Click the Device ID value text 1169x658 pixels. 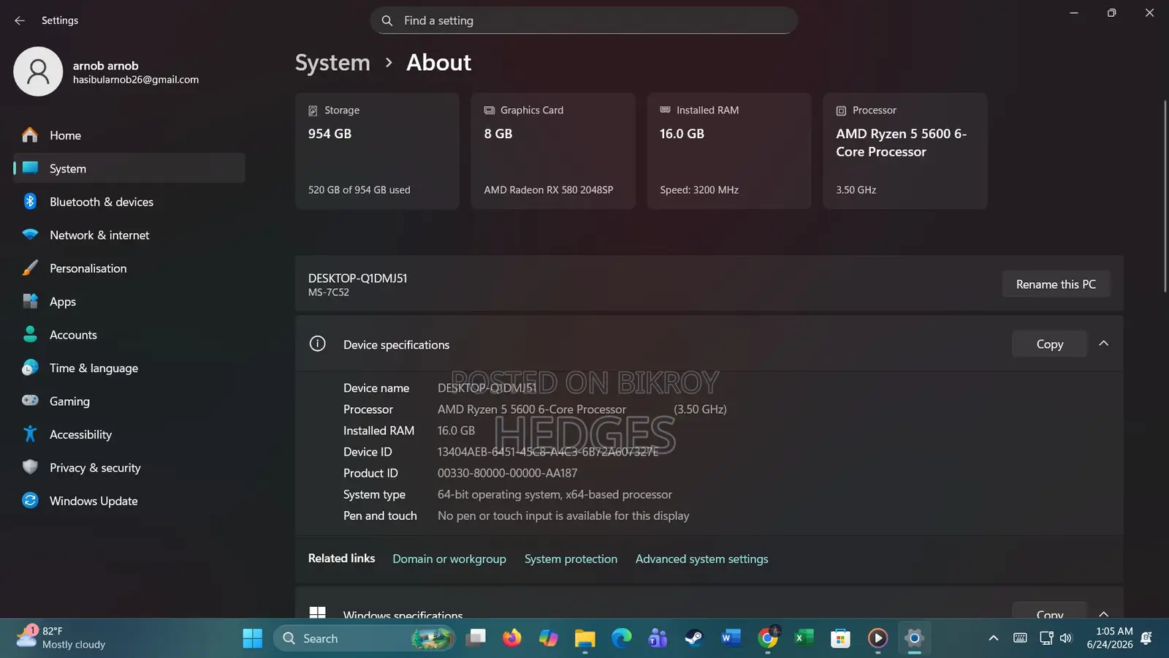[x=548, y=452]
